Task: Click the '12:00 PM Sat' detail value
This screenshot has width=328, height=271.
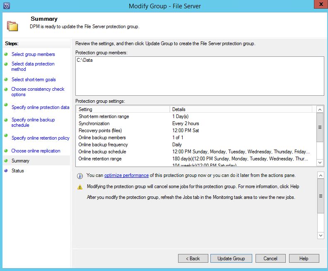Action: (186, 131)
